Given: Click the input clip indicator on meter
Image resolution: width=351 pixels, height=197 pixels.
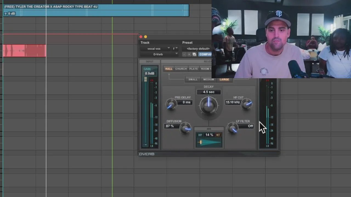Looking at the screenshot, I should pos(152,80).
